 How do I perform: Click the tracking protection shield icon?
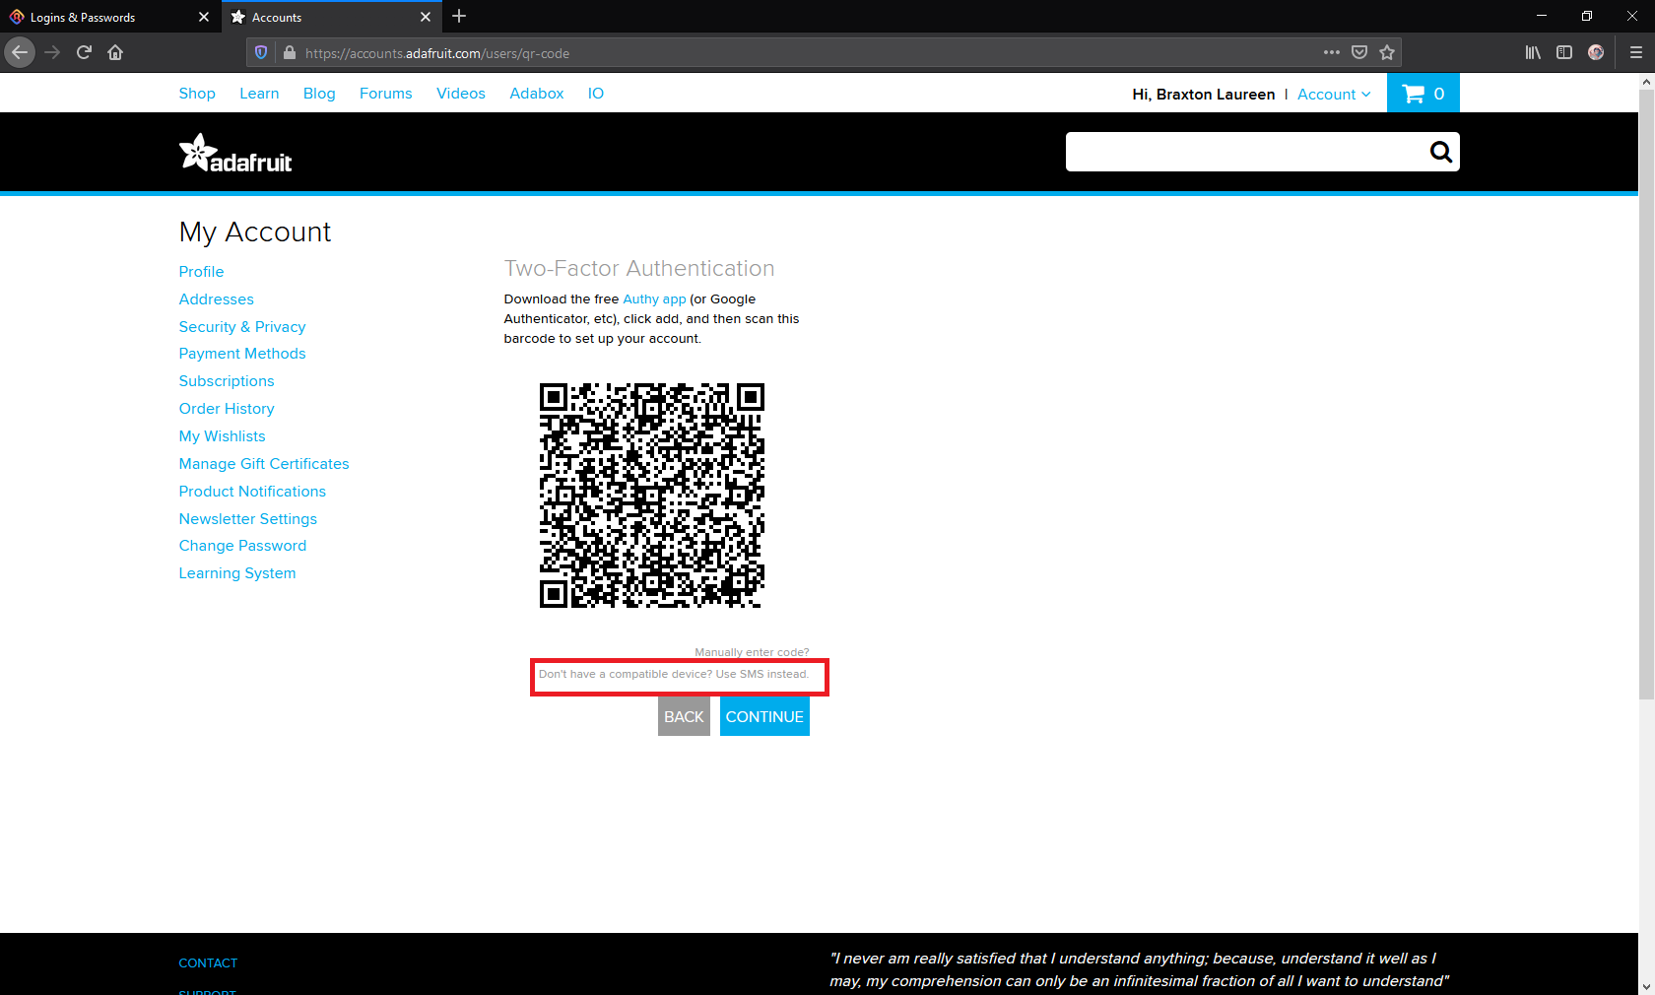pyautogui.click(x=261, y=53)
